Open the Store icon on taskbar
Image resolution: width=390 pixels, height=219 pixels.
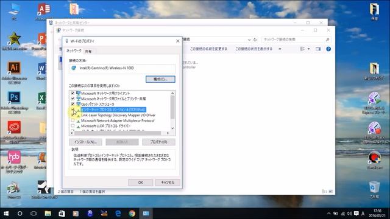pyautogui.click(x=62, y=214)
